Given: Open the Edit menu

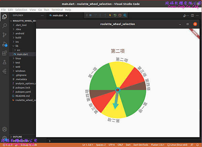Looking at the screenshot, I should tap(10, 10).
